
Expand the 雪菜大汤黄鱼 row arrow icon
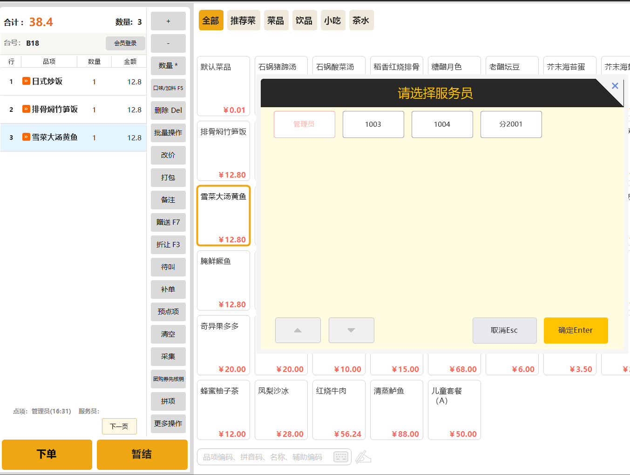[26, 137]
